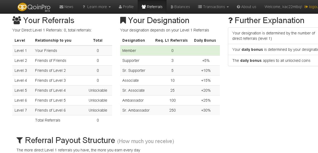318x153 pixels.
Task: Expand the Learn more dropdown caret
Action: [x=110, y=7]
